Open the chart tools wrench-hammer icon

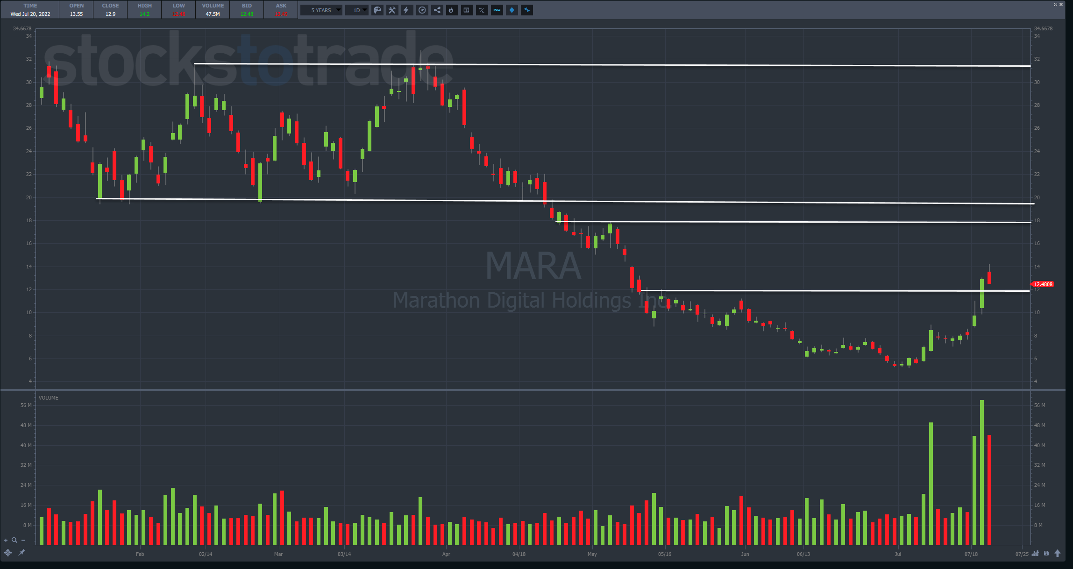392,10
